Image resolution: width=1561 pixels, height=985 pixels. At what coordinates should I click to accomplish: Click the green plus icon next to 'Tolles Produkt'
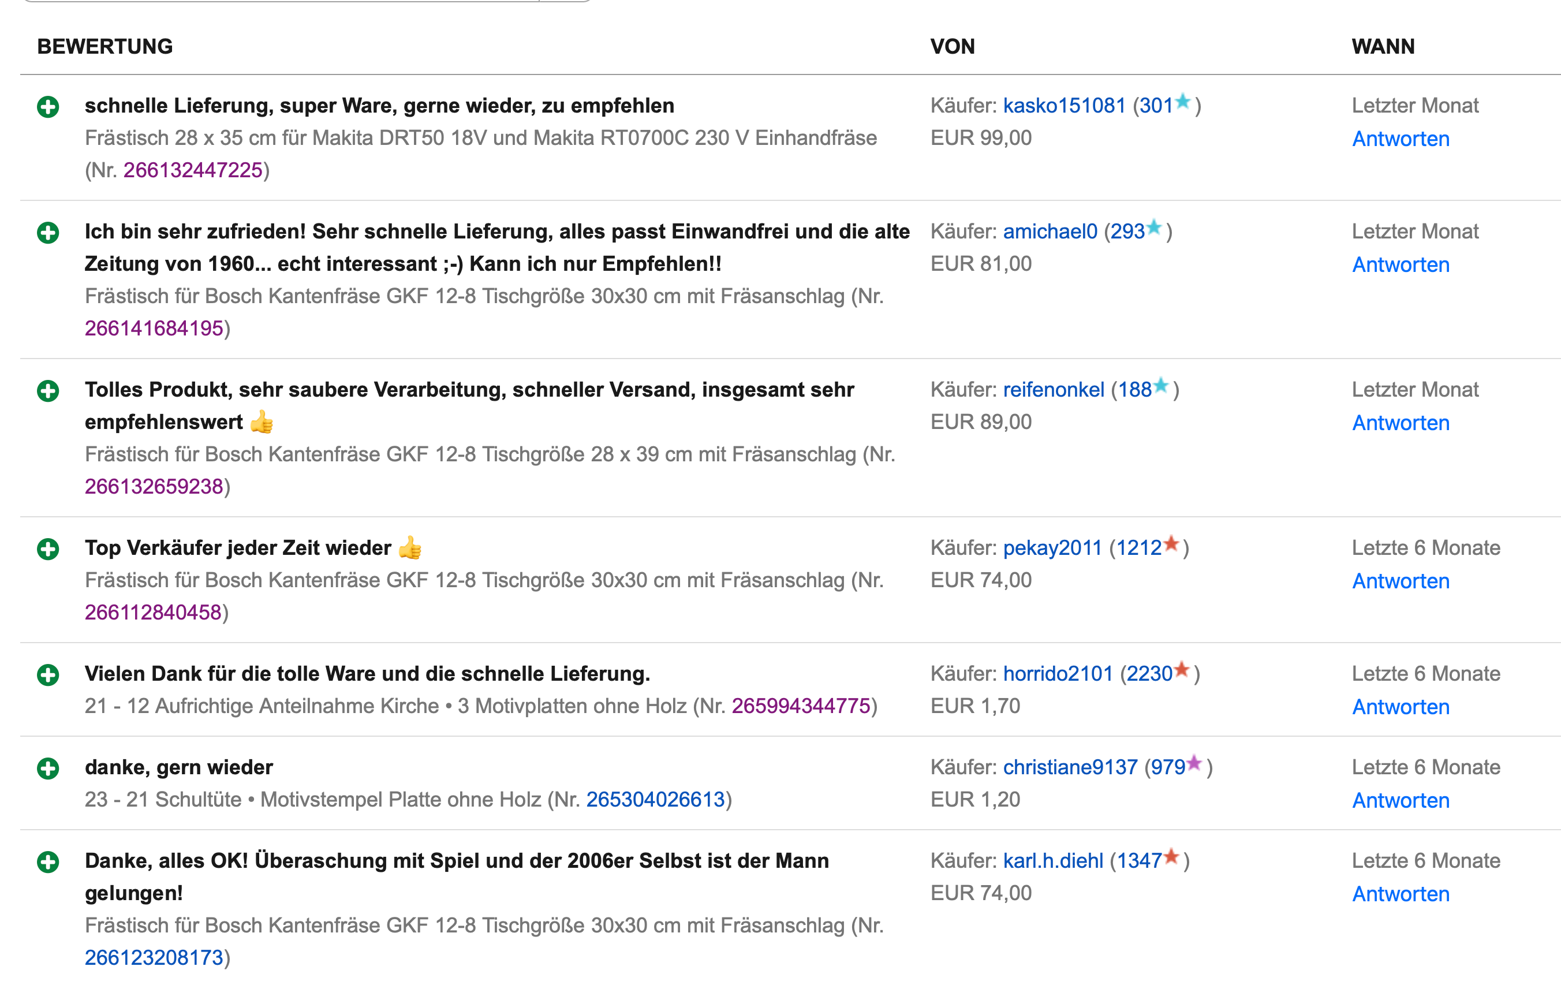coord(48,391)
